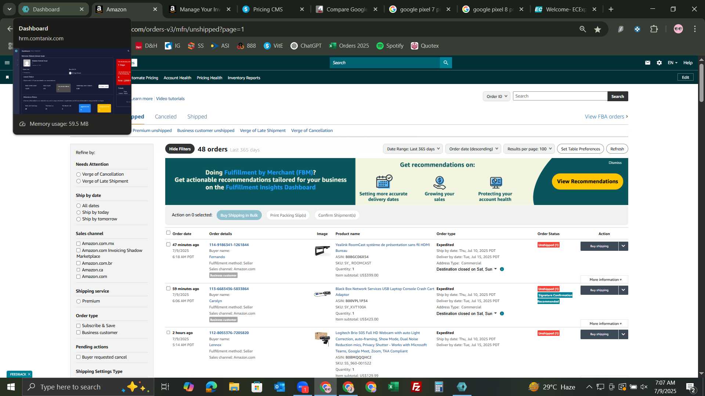Open order link 114-9186341-1261844
705x396 pixels.
pyautogui.click(x=229, y=245)
